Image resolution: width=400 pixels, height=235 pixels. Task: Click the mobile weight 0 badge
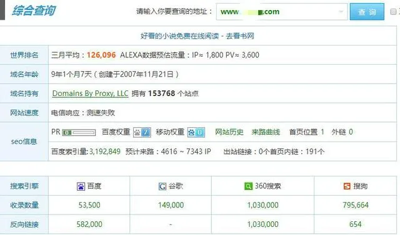point(196,132)
